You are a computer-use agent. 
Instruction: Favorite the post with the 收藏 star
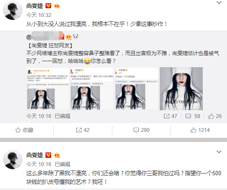(24, 130)
